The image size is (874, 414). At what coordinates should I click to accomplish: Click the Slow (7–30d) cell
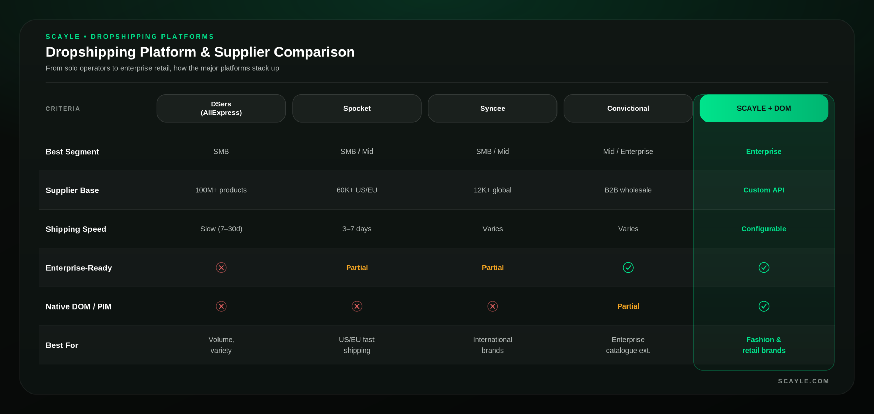[221, 229]
